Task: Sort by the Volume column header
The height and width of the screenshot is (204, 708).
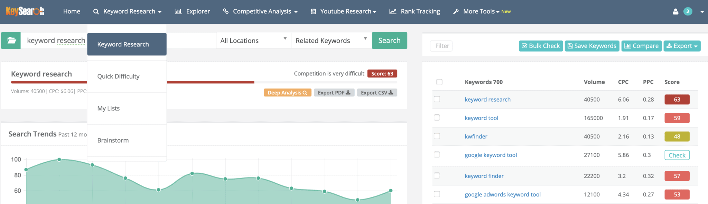Action: tap(594, 82)
